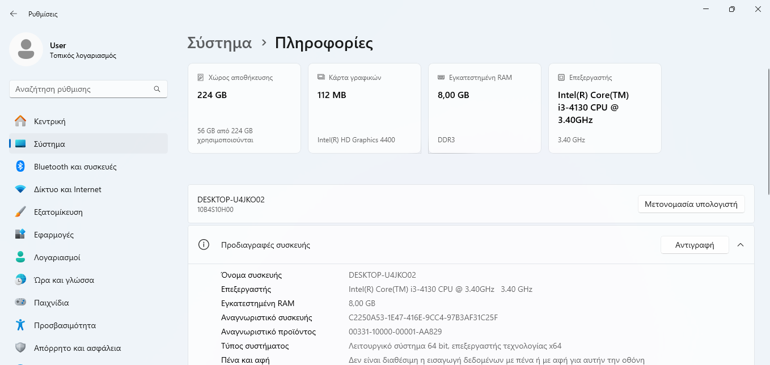The height and width of the screenshot is (365, 770).
Task: Open the Επεξεργαστής i3-4130 card
Action: point(605,108)
